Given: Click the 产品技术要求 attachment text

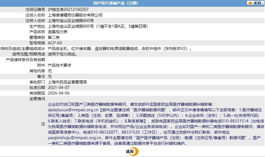Looking at the screenshot, I should [x=60, y=65].
